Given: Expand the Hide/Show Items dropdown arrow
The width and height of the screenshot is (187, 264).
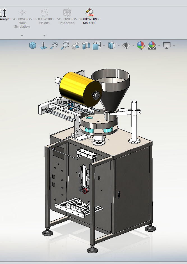Looking at the screenshot, I should pyautogui.click(x=133, y=46).
